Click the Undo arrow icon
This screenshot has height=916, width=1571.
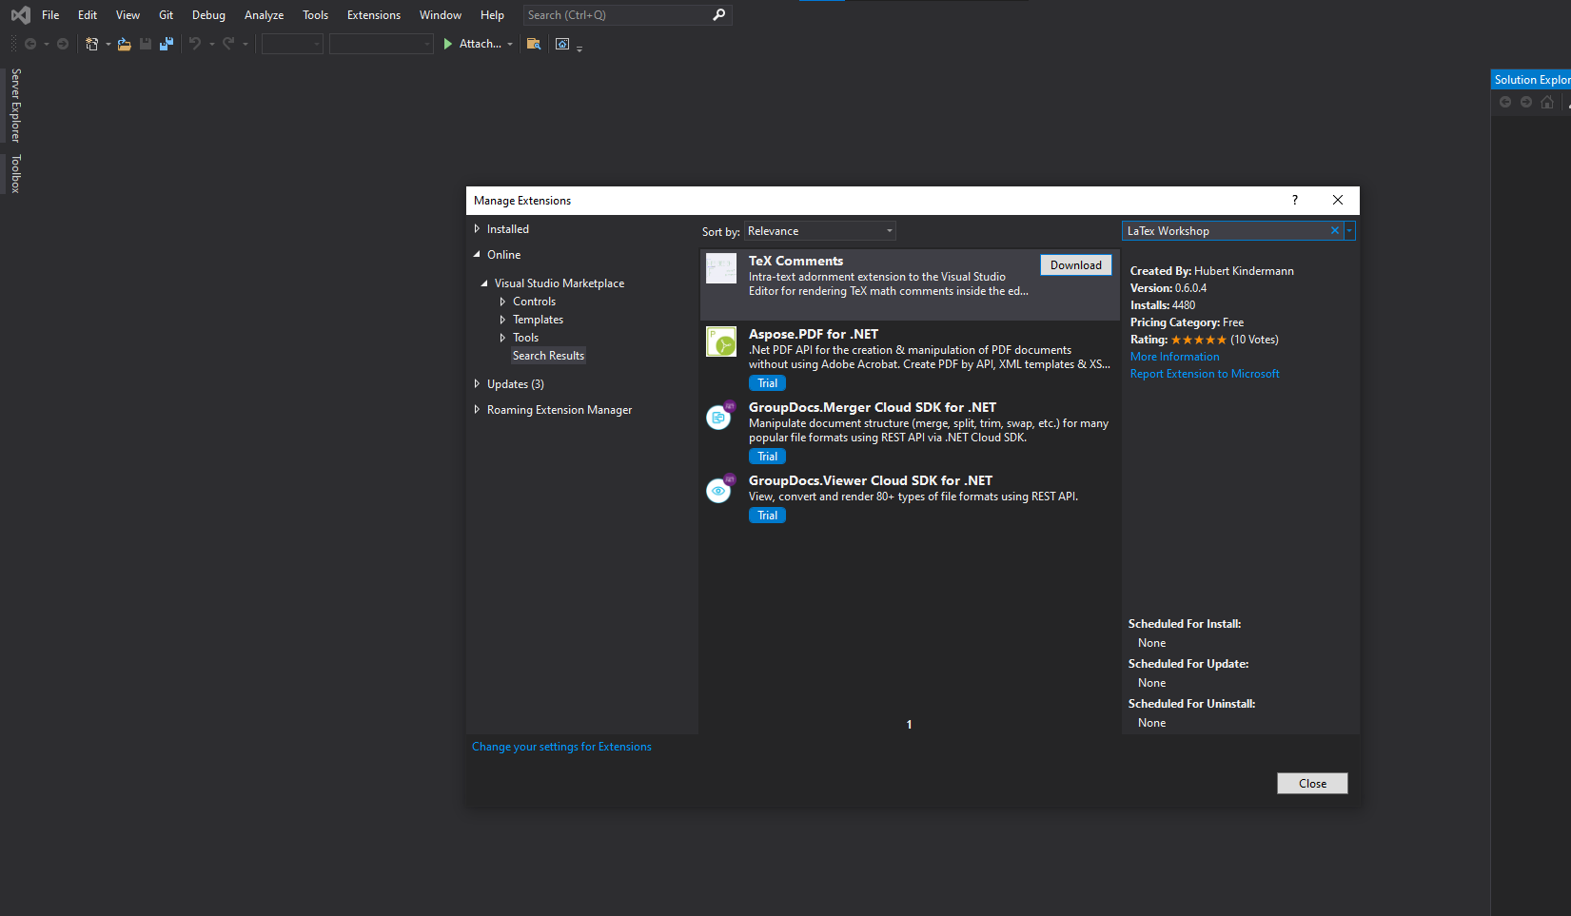[x=195, y=44]
